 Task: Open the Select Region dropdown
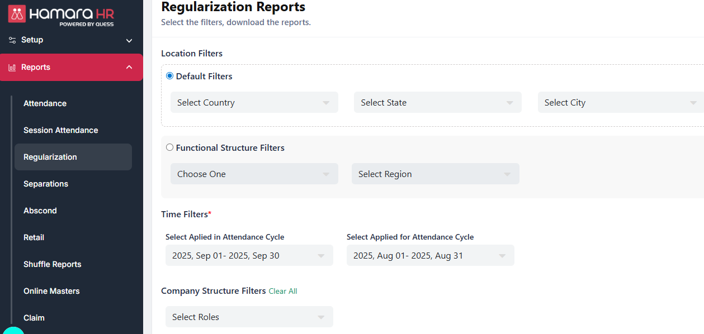click(x=436, y=174)
